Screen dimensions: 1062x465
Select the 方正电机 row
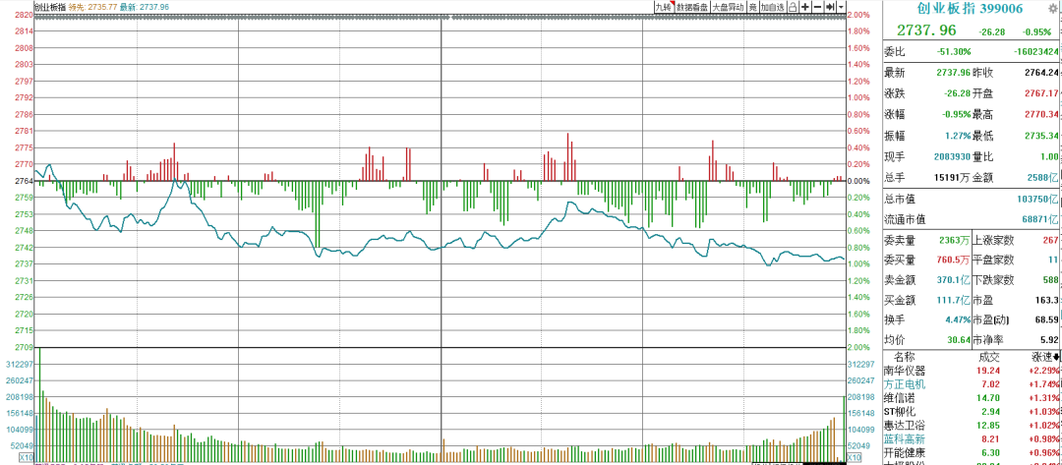point(972,384)
